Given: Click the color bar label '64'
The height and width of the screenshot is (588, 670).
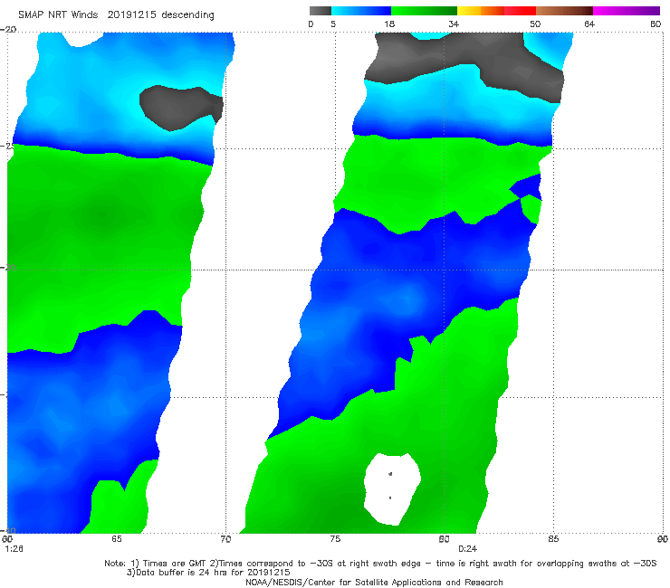Looking at the screenshot, I should 589,24.
